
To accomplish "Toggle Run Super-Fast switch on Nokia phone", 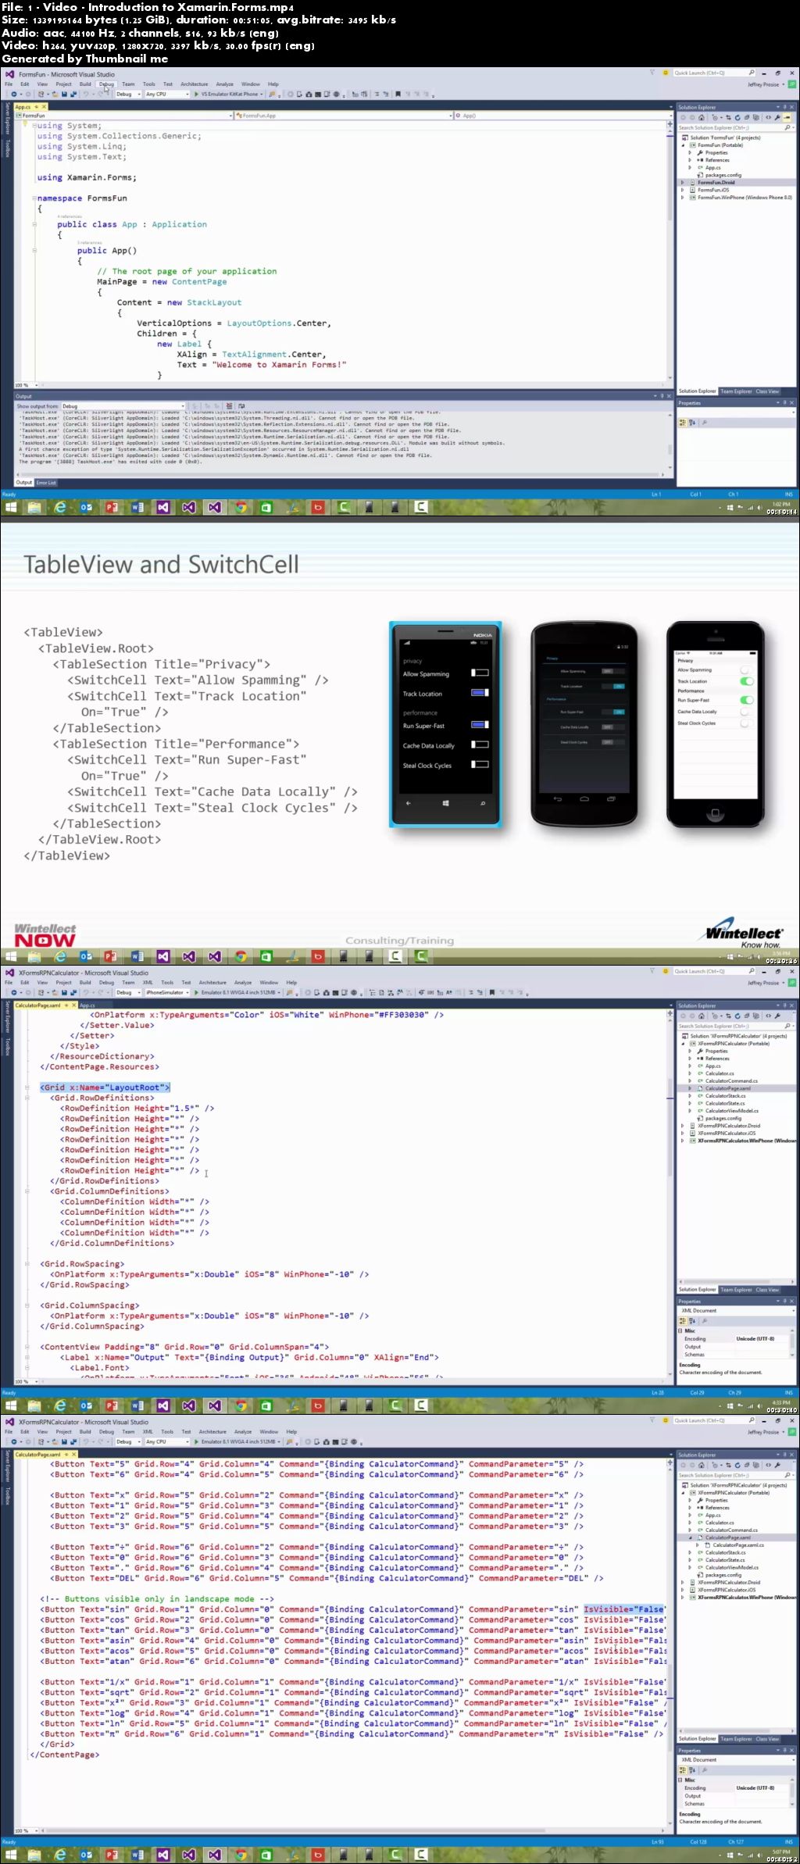I will coord(480,725).
